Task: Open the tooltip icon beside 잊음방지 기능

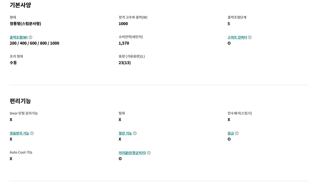Action: (32, 133)
